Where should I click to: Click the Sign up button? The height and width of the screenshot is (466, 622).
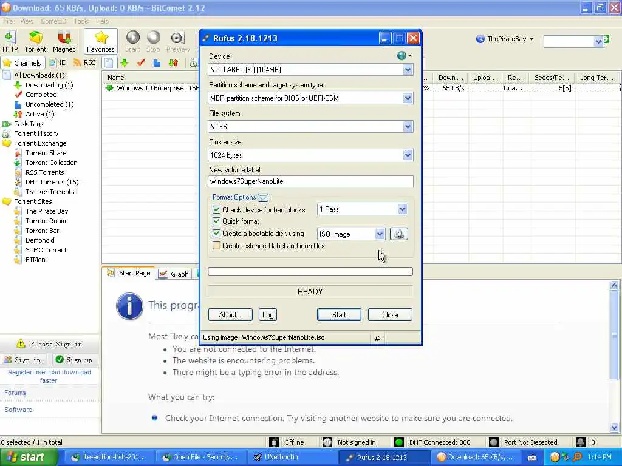pyautogui.click(x=74, y=360)
